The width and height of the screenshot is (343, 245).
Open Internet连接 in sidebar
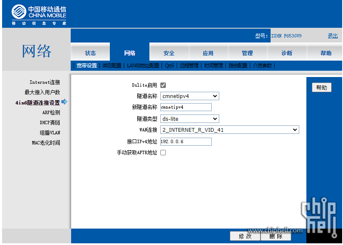tap(45, 82)
